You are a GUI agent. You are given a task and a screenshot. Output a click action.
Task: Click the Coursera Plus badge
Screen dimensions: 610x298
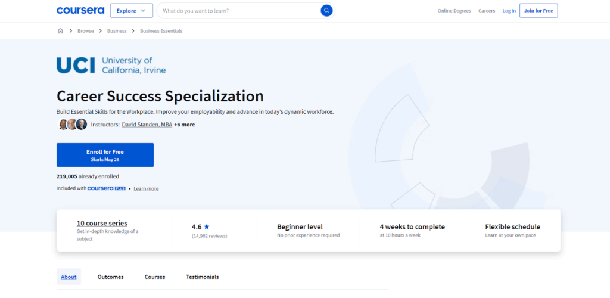[106, 188]
